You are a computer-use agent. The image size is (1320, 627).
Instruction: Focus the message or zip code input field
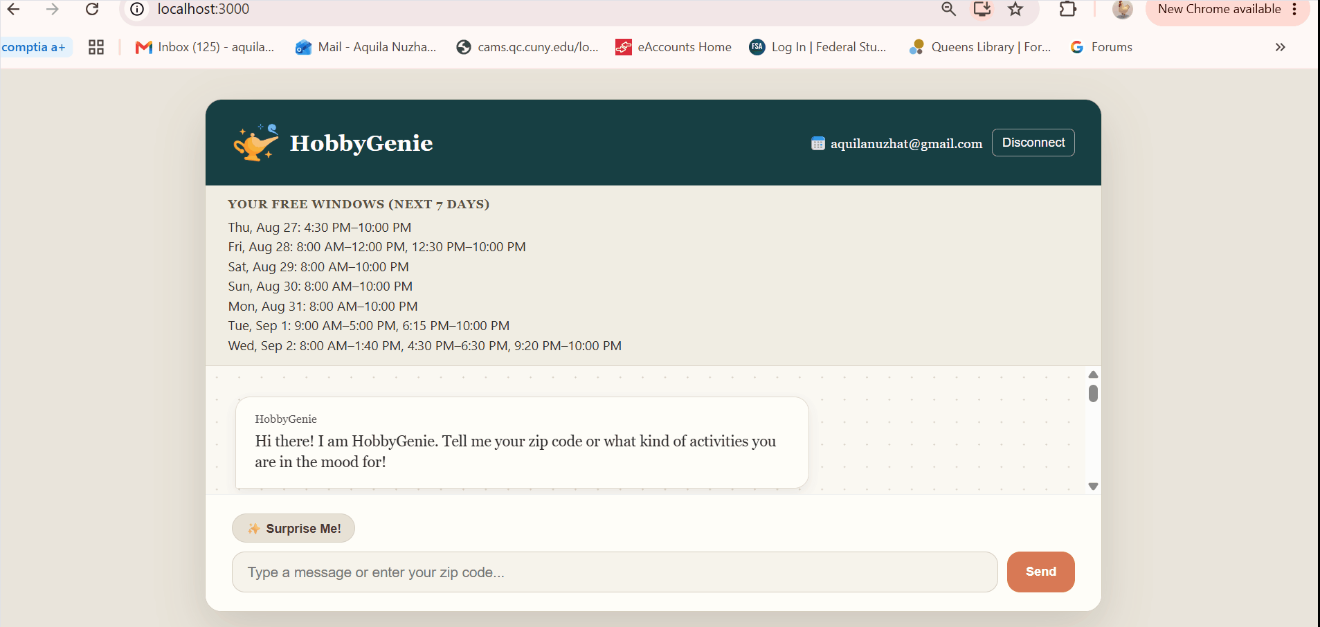click(615, 572)
